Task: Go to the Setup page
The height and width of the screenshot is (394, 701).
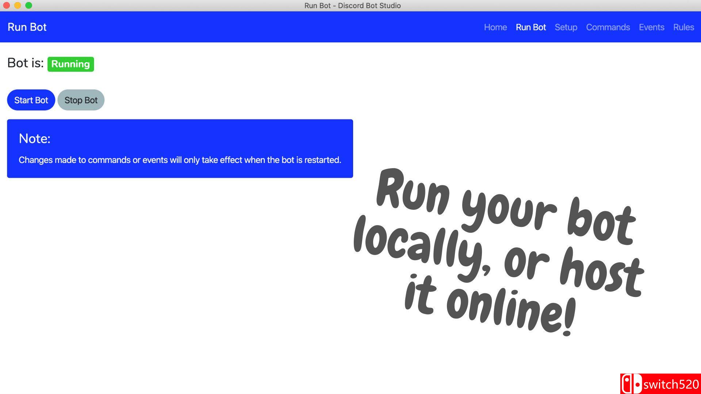Action: click(566, 27)
